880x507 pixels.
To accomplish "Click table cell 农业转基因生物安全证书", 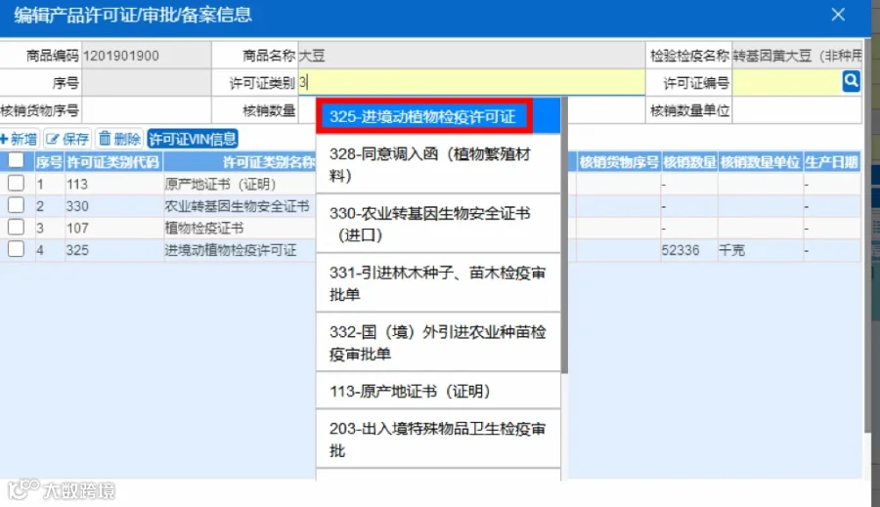I will point(237,206).
